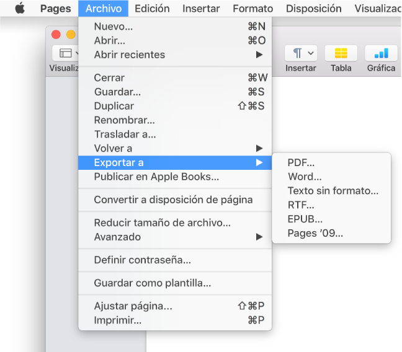Open the Disposición menu
Image resolution: width=402 pixels, height=352 pixels.
tap(313, 9)
